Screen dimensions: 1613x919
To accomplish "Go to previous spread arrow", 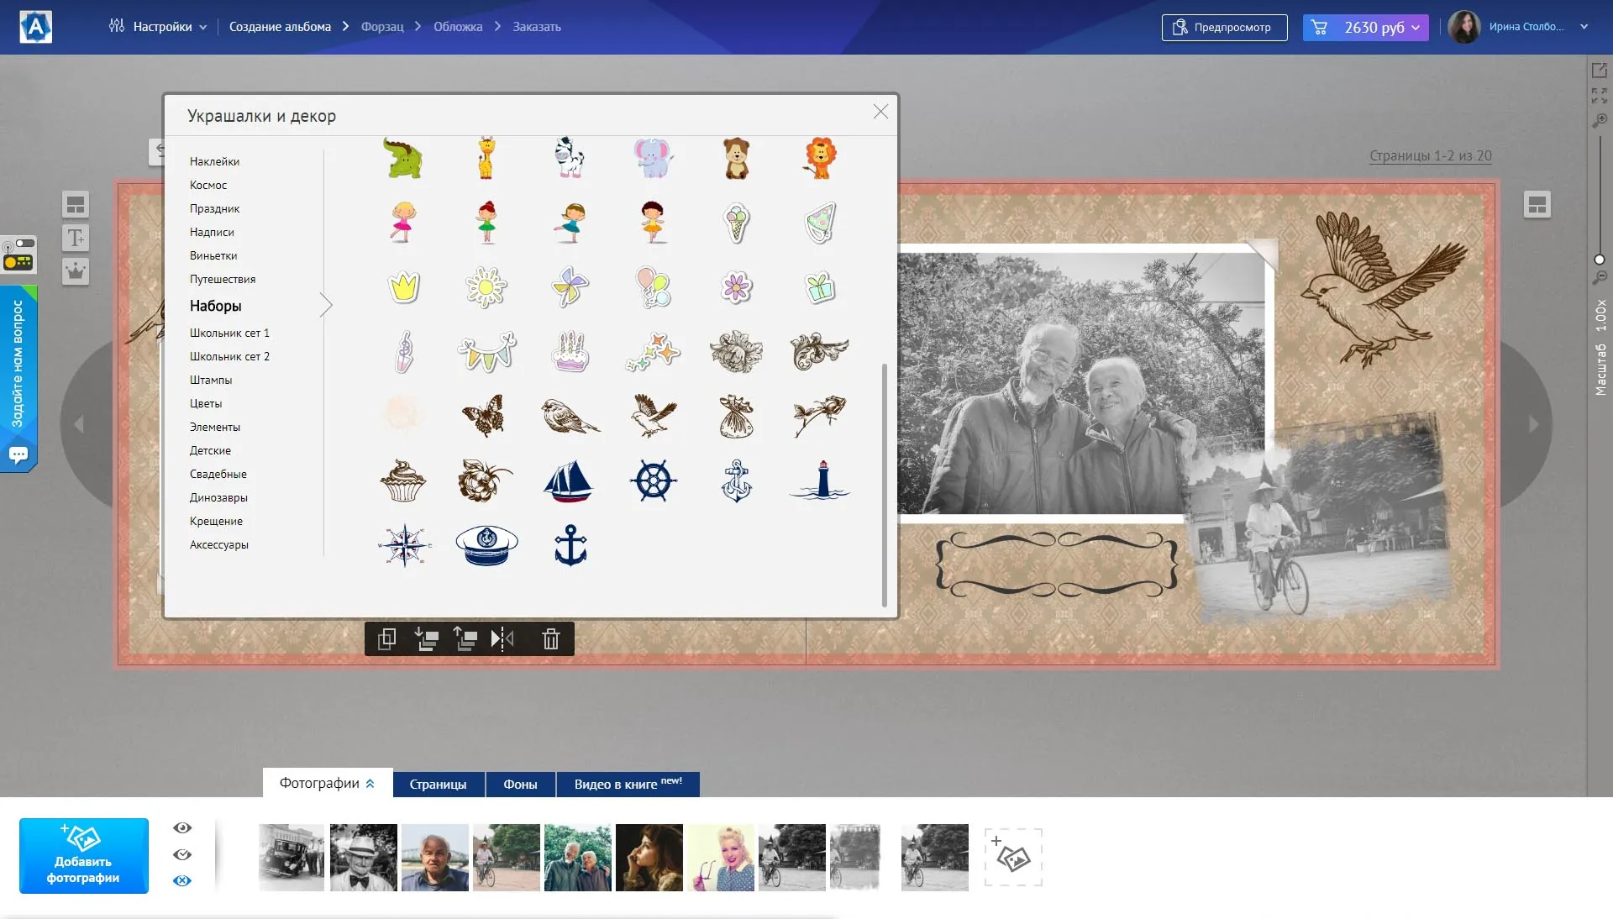I will [79, 424].
